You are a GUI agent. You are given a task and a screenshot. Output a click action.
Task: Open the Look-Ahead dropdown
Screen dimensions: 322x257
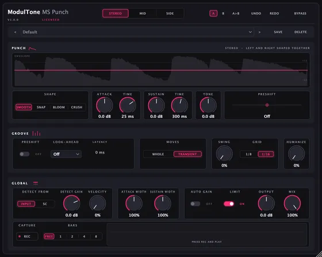pos(66,154)
